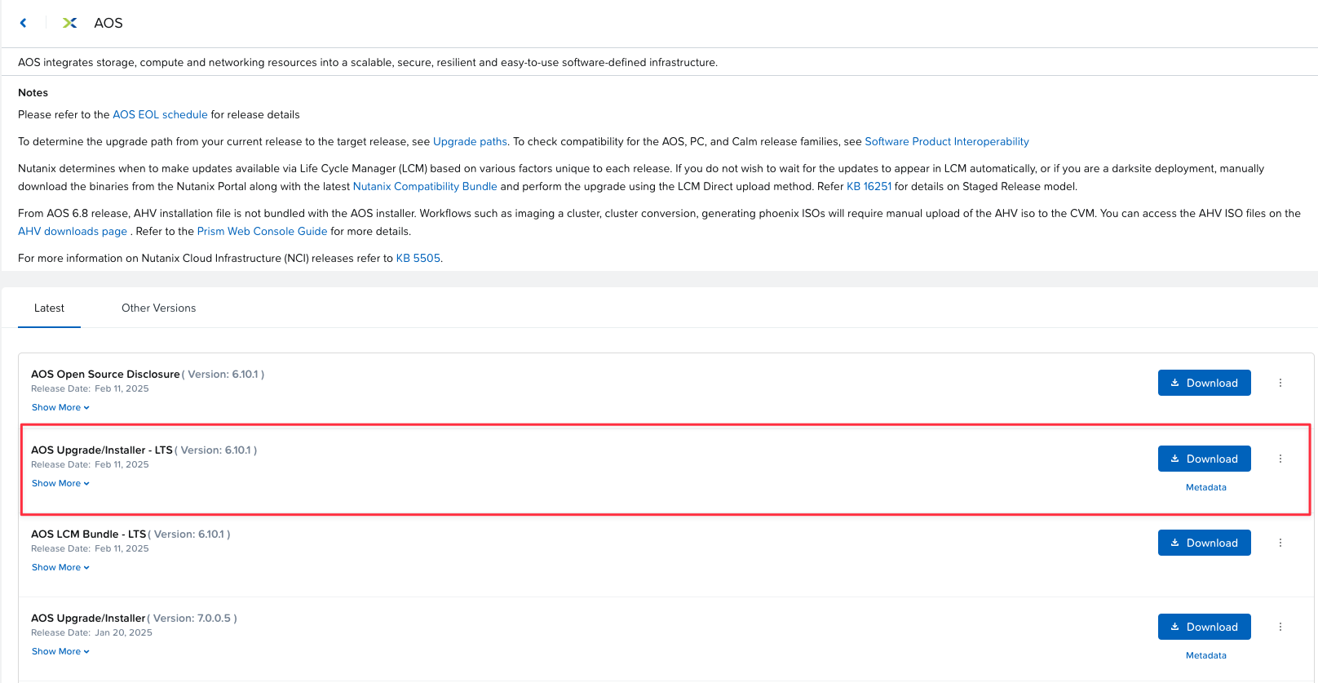The width and height of the screenshot is (1318, 683).
Task: Open kebab menu for AOS Upgrade/Installer - LTS
Action: pos(1280,459)
